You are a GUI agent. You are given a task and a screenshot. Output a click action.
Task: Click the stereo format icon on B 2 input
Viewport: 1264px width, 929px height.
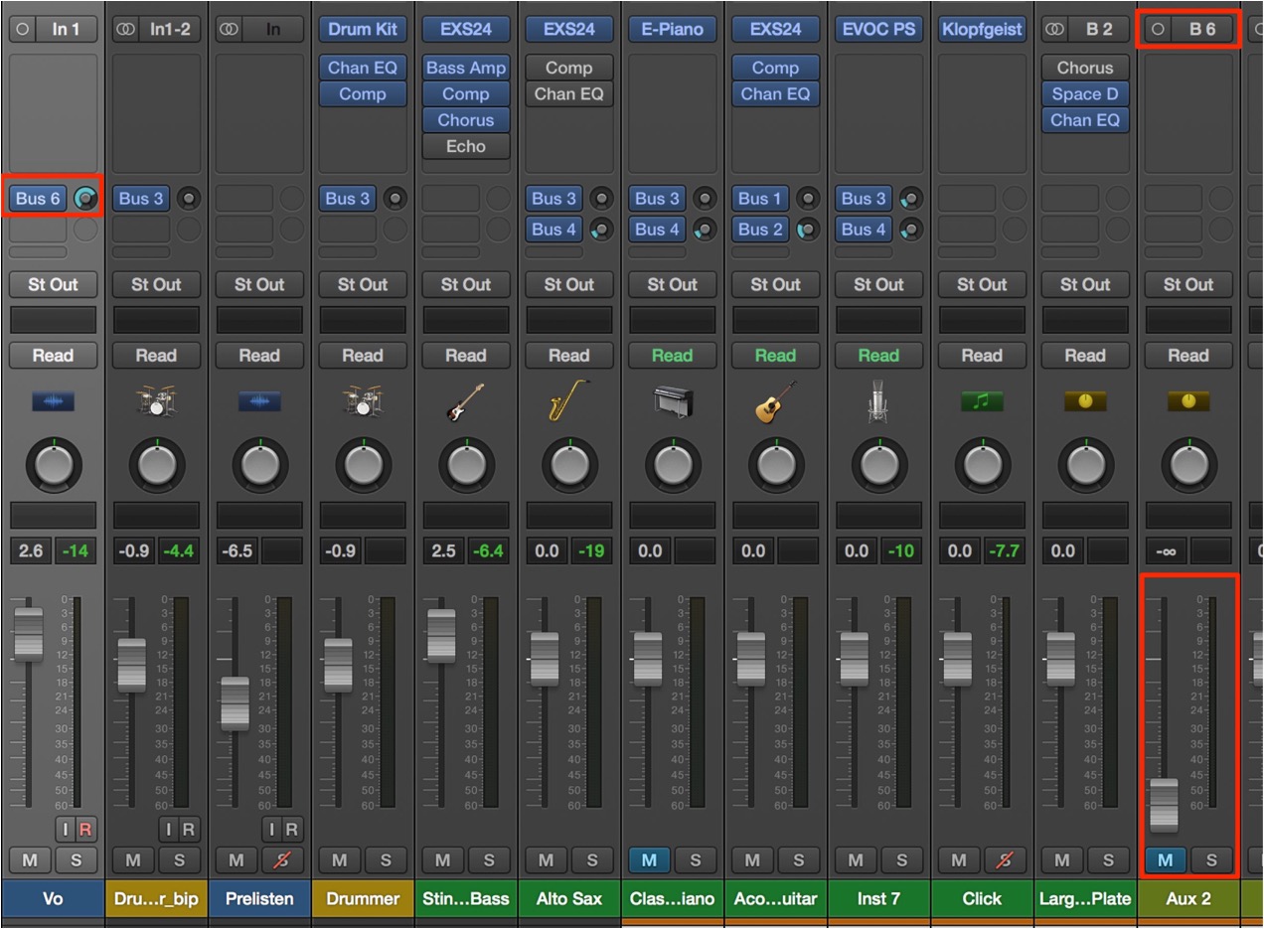coord(1055,29)
